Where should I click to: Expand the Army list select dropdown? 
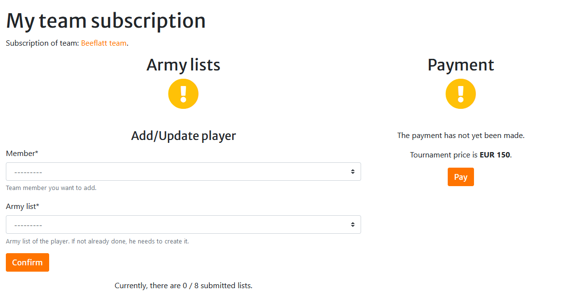(183, 225)
